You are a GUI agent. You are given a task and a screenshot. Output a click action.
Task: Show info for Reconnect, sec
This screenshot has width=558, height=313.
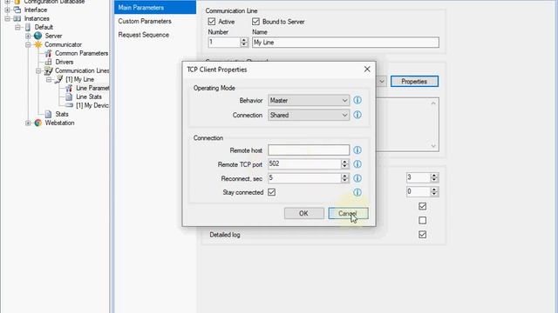click(357, 178)
